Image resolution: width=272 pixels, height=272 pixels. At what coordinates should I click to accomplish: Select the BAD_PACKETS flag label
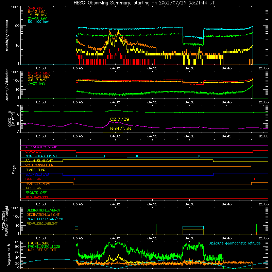point(37,197)
